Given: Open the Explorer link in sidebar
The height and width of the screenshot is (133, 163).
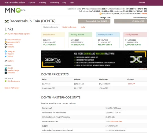Looking at the screenshot, I should click(11, 61).
